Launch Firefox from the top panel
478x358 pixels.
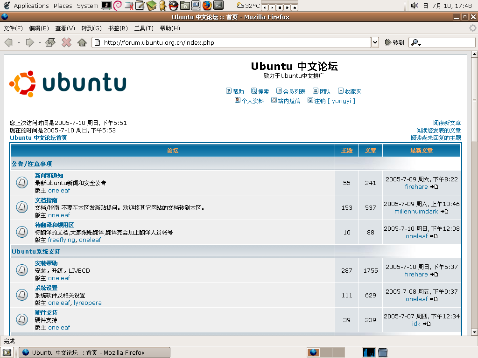click(x=207, y=5)
